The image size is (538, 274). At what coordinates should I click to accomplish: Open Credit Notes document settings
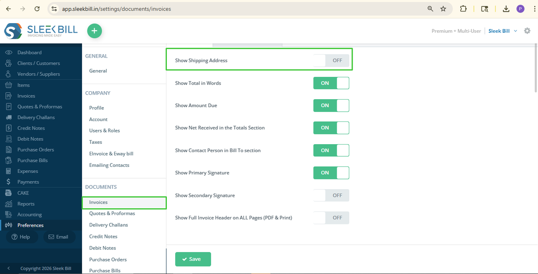coord(103,237)
